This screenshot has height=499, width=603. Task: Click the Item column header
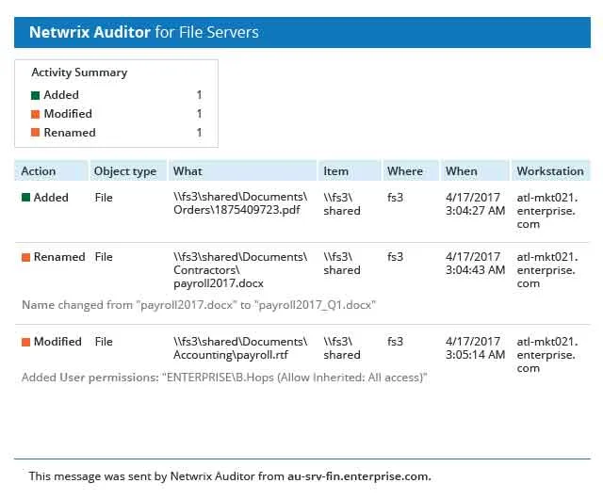350,171
